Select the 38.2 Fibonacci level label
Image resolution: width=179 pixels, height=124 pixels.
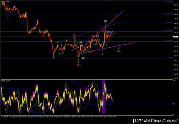169,31
